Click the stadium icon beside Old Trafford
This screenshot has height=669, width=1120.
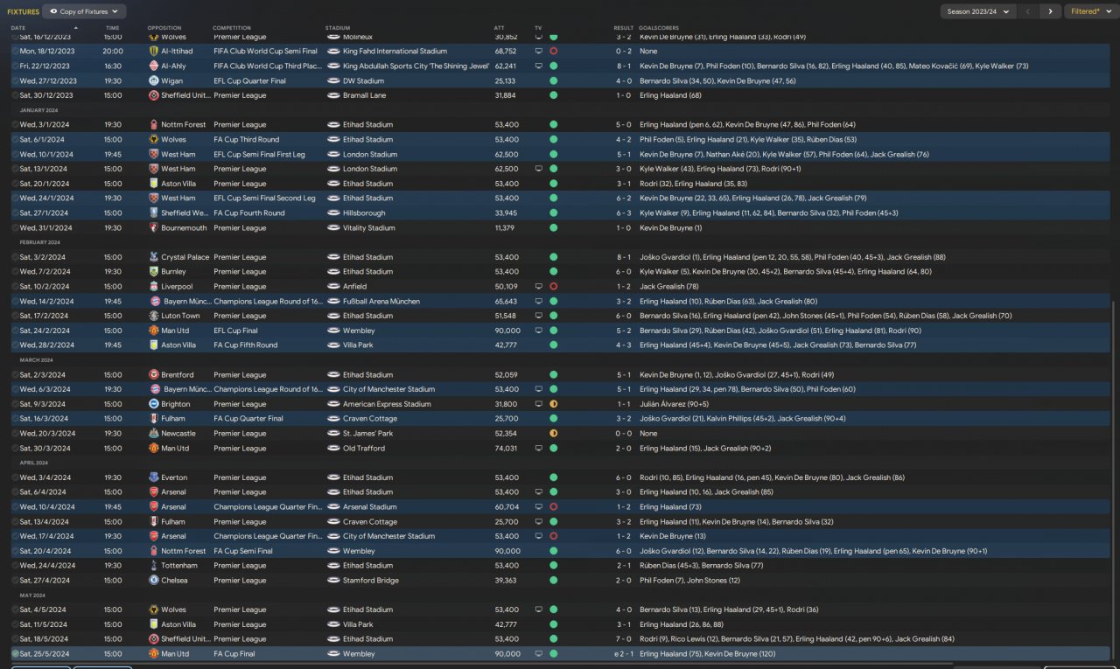(x=333, y=449)
